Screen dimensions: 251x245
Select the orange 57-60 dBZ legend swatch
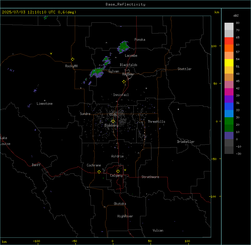(x=229, y=48)
